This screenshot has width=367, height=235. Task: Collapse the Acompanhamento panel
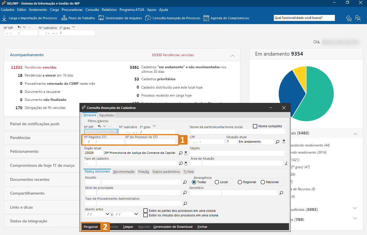pyautogui.click(x=233, y=55)
